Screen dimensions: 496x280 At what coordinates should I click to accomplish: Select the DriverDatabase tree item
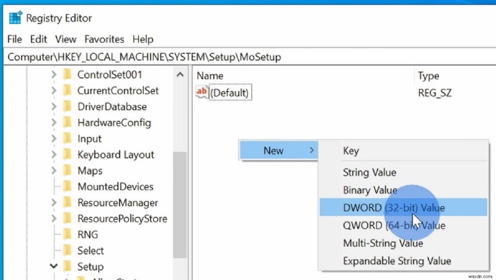[112, 107]
